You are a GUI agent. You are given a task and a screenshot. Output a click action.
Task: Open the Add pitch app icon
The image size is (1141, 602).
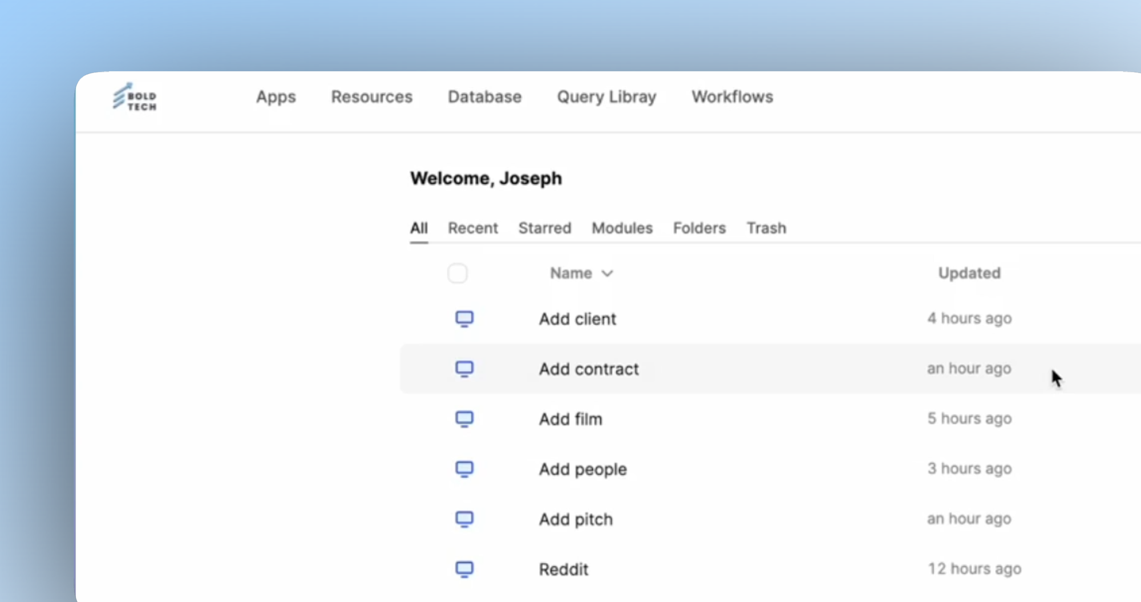click(465, 519)
